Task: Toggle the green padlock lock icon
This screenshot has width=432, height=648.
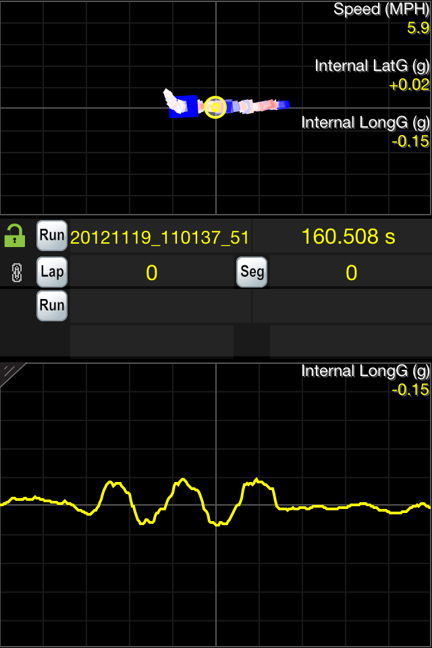Action: pos(15,236)
